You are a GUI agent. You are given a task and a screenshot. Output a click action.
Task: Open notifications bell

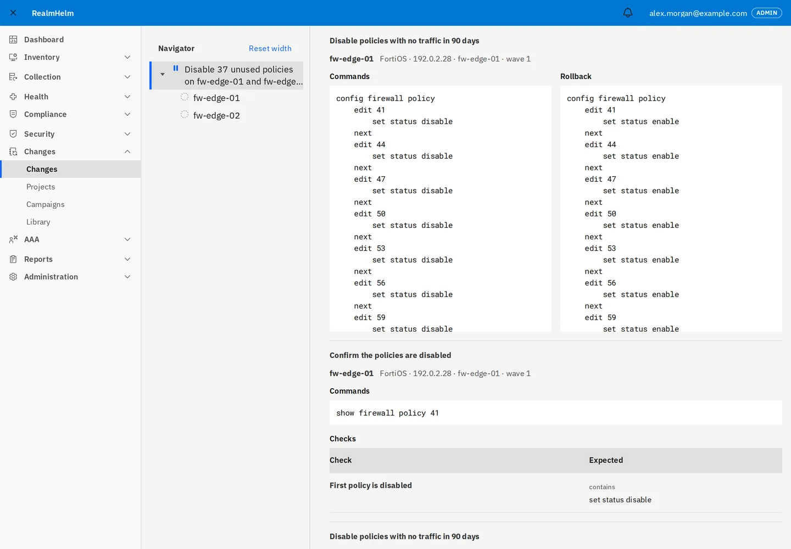(x=628, y=13)
